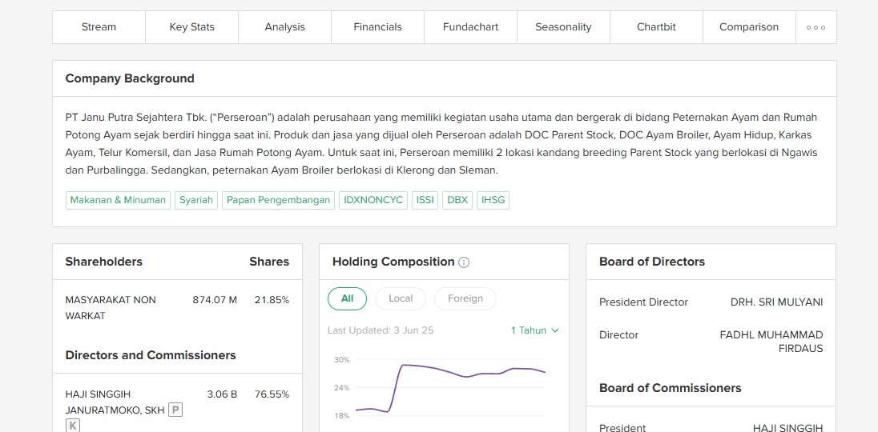Click the K badge under Haji Singgih

tap(73, 426)
